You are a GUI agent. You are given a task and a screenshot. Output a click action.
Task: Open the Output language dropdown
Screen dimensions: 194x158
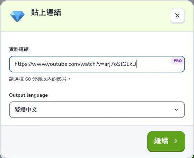point(97,109)
